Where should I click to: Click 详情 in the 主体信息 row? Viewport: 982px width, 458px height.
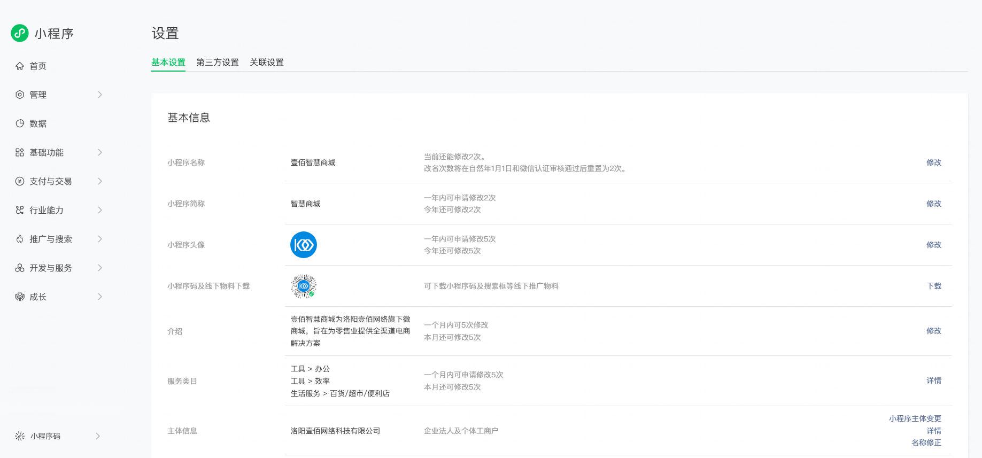point(934,431)
